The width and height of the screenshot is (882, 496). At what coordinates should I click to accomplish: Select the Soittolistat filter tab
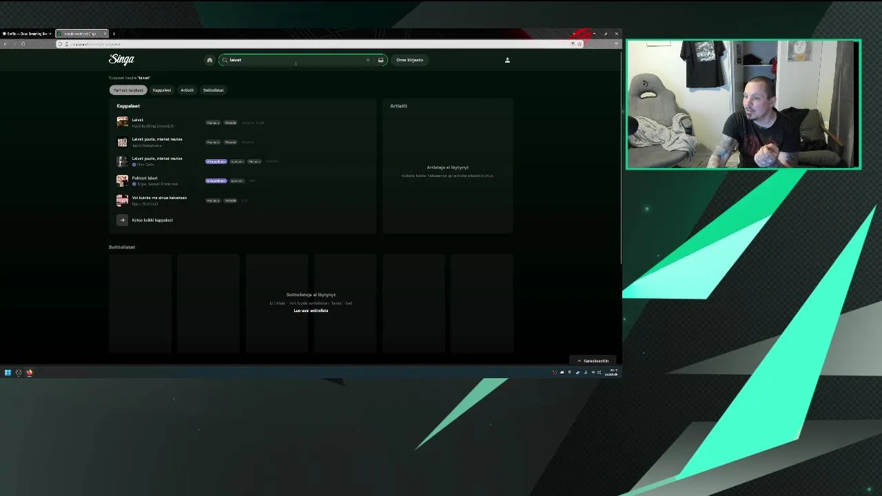[x=213, y=90]
